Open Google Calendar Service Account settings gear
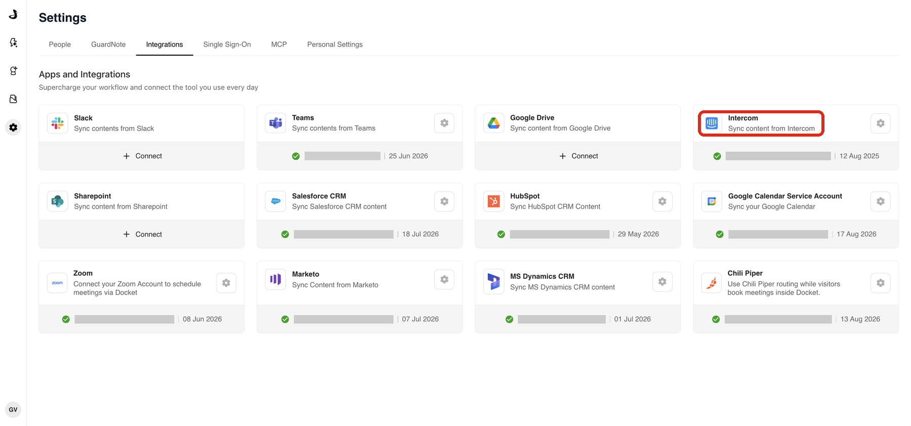 point(881,201)
